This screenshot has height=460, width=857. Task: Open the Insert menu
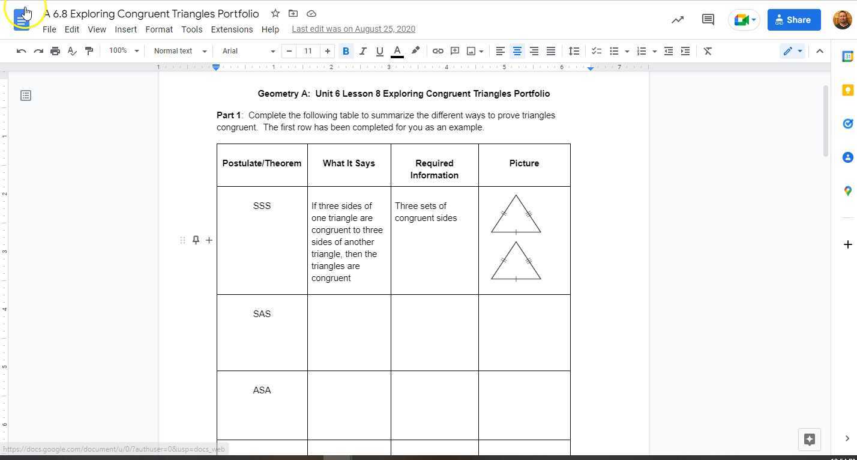tap(125, 29)
